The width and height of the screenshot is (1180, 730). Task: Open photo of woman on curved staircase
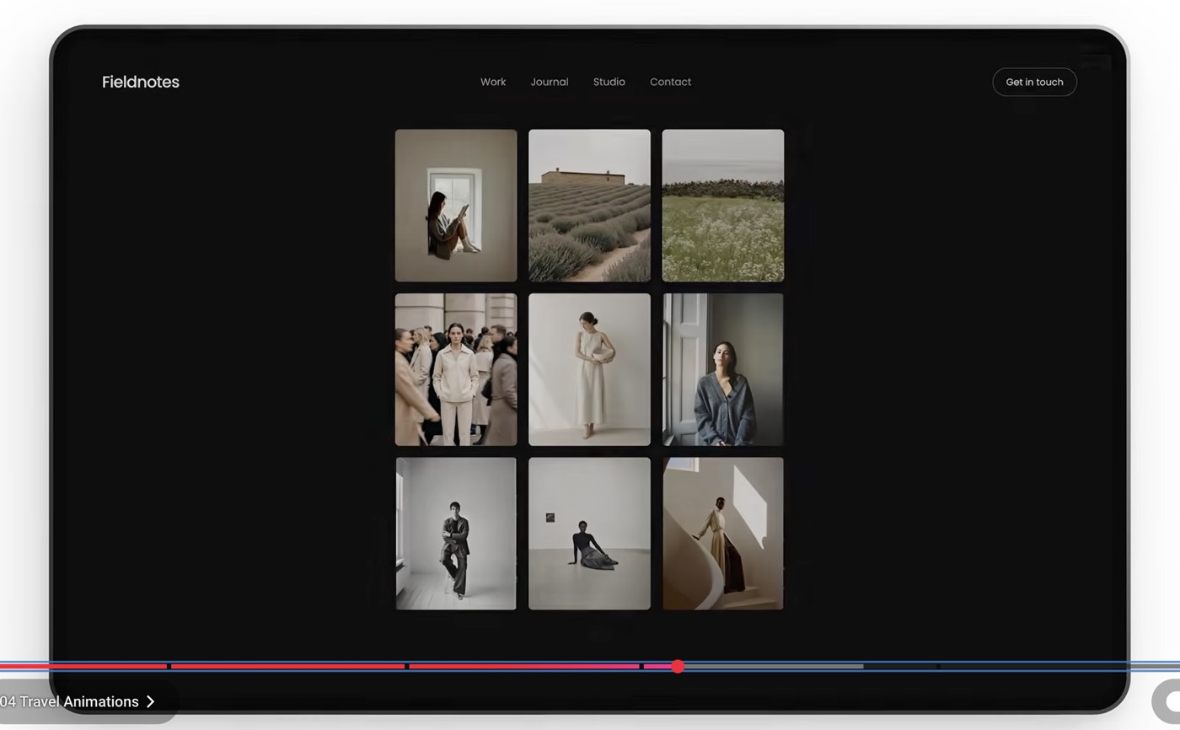point(722,534)
